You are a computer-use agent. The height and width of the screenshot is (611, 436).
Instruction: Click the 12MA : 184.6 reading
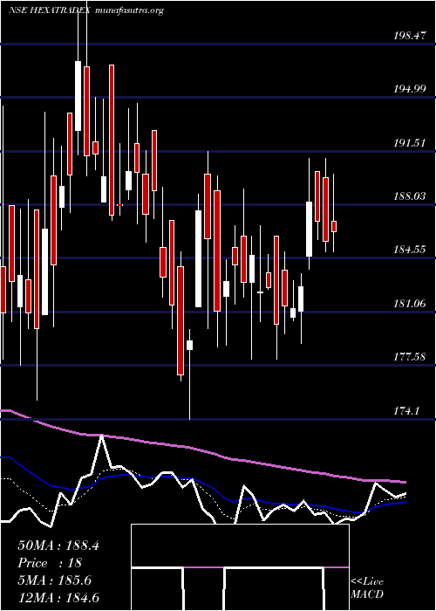(58, 598)
